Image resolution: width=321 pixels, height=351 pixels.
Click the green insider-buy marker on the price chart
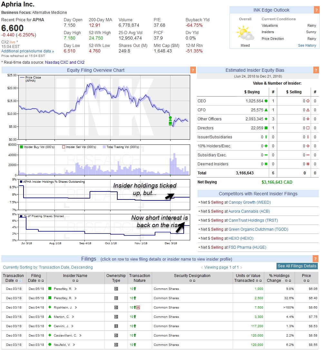click(x=170, y=121)
